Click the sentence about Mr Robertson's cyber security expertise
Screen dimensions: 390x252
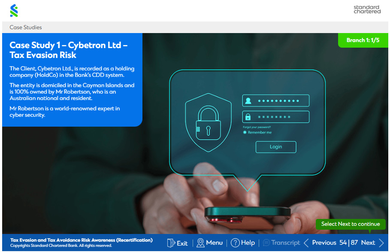click(x=65, y=112)
